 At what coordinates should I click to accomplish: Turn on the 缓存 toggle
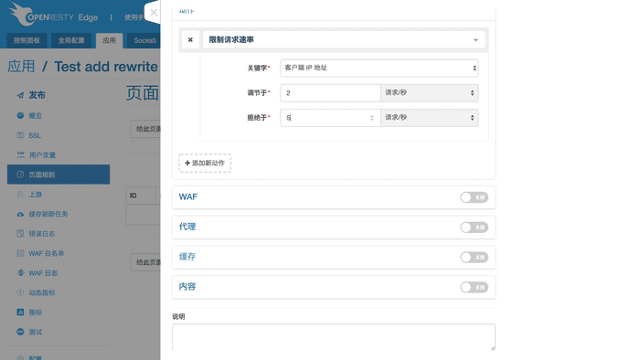474,258
